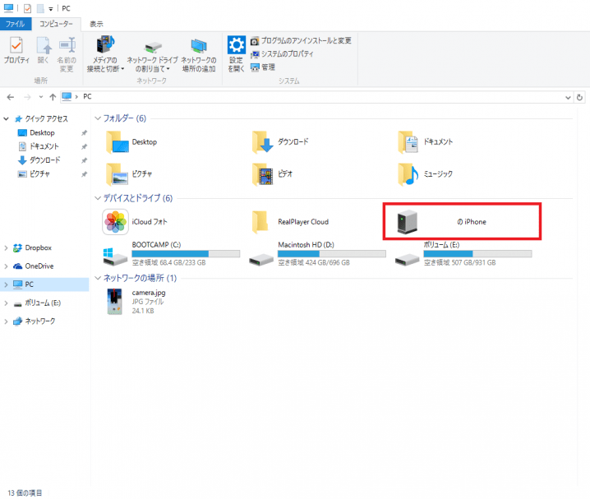The height and width of the screenshot is (499, 590).
Task: Click the title bar PC system icon
Action: pos(9,8)
